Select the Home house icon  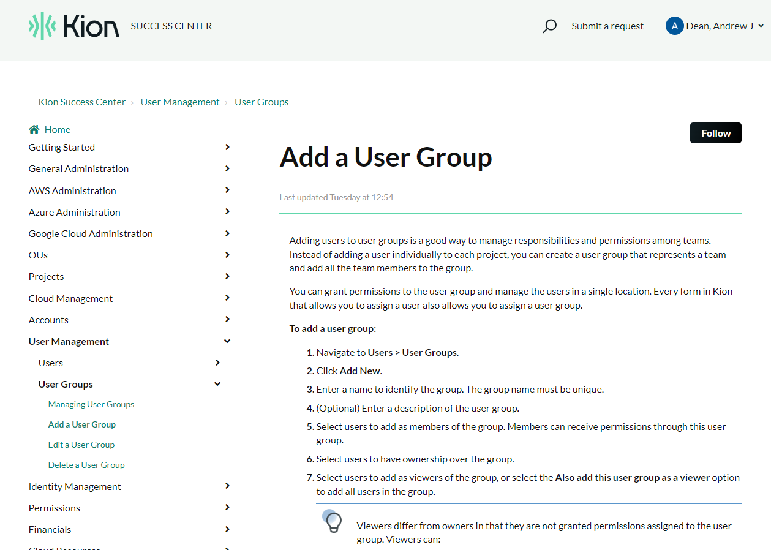click(32, 129)
